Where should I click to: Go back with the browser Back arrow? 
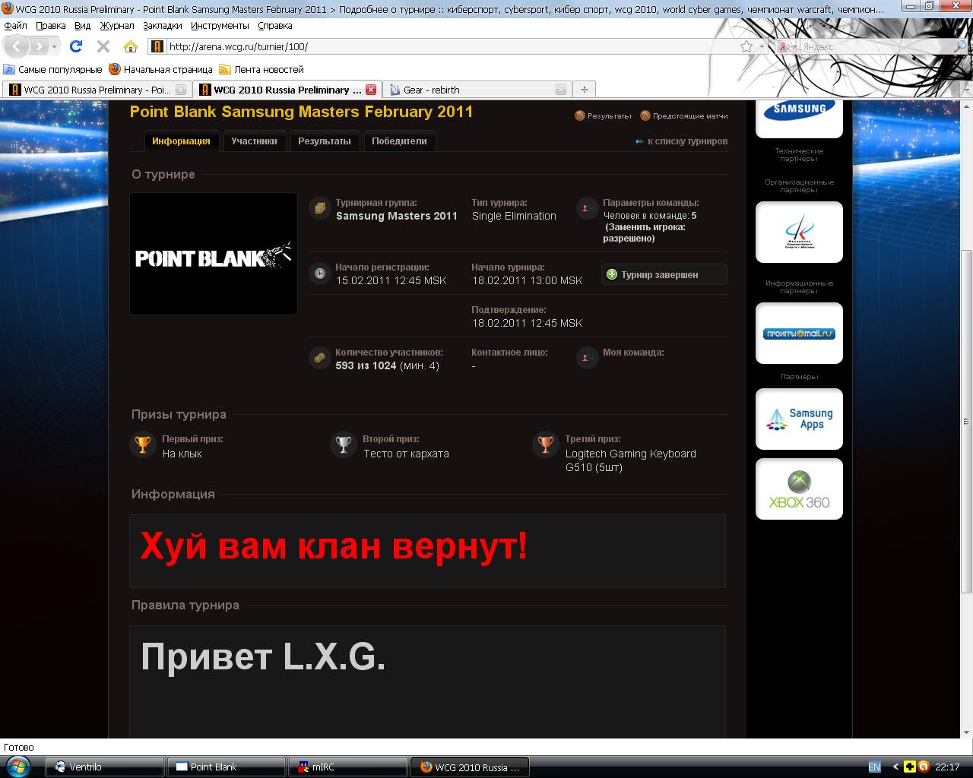click(17, 46)
